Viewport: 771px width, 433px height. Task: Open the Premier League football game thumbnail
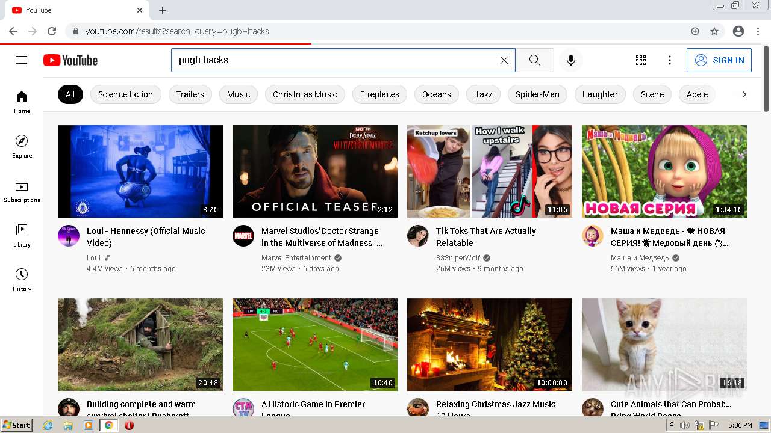point(315,345)
